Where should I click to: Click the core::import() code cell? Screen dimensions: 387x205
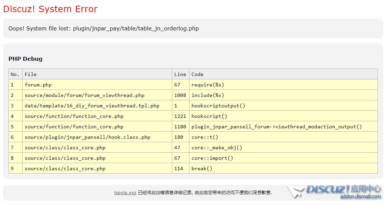(x=212, y=158)
